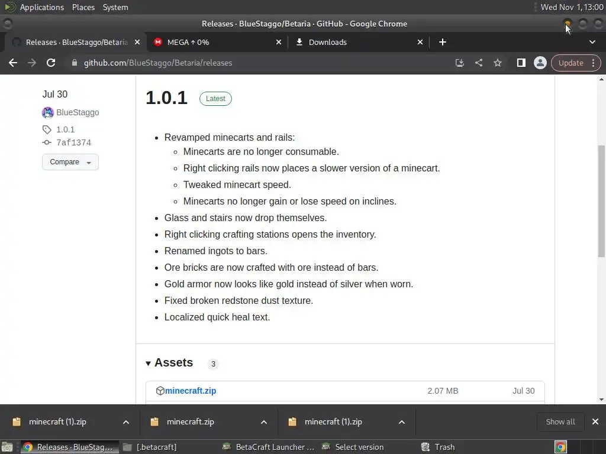Switch to the MEGA upload tab

pyautogui.click(x=217, y=42)
